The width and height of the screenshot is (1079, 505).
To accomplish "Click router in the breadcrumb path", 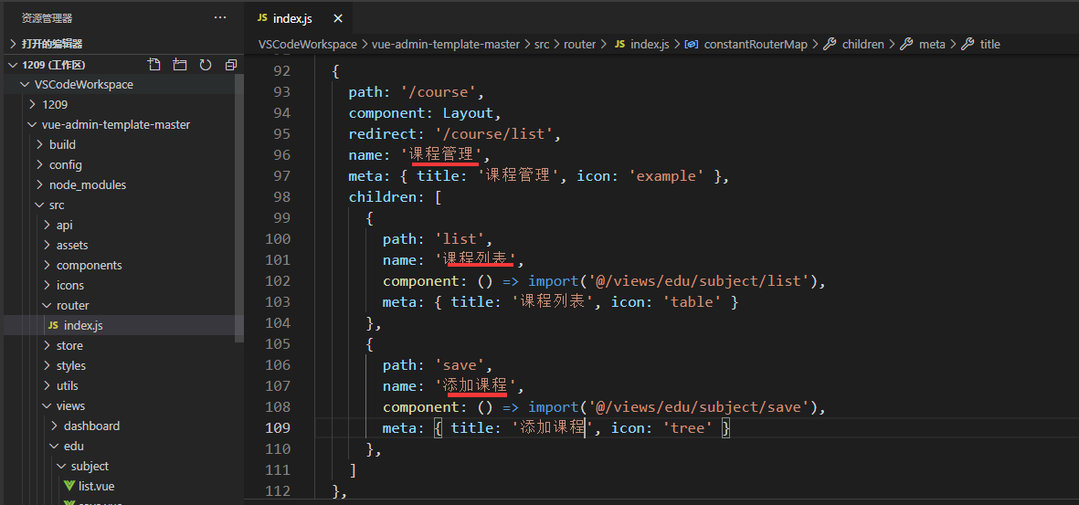I will 579,44.
